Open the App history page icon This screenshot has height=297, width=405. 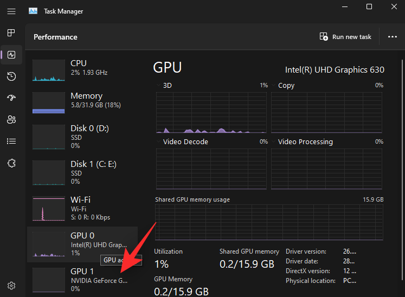pos(11,76)
